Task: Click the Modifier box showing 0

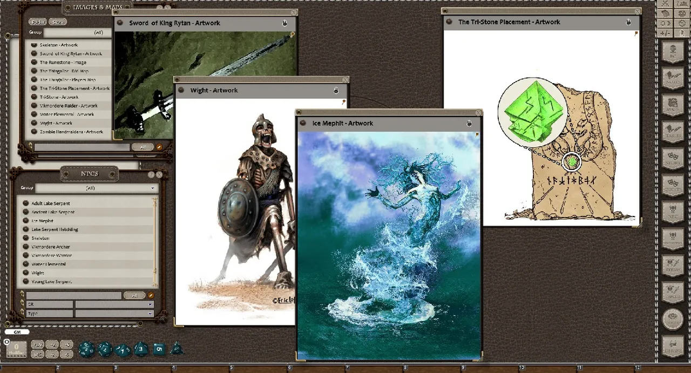Action: 16,349
